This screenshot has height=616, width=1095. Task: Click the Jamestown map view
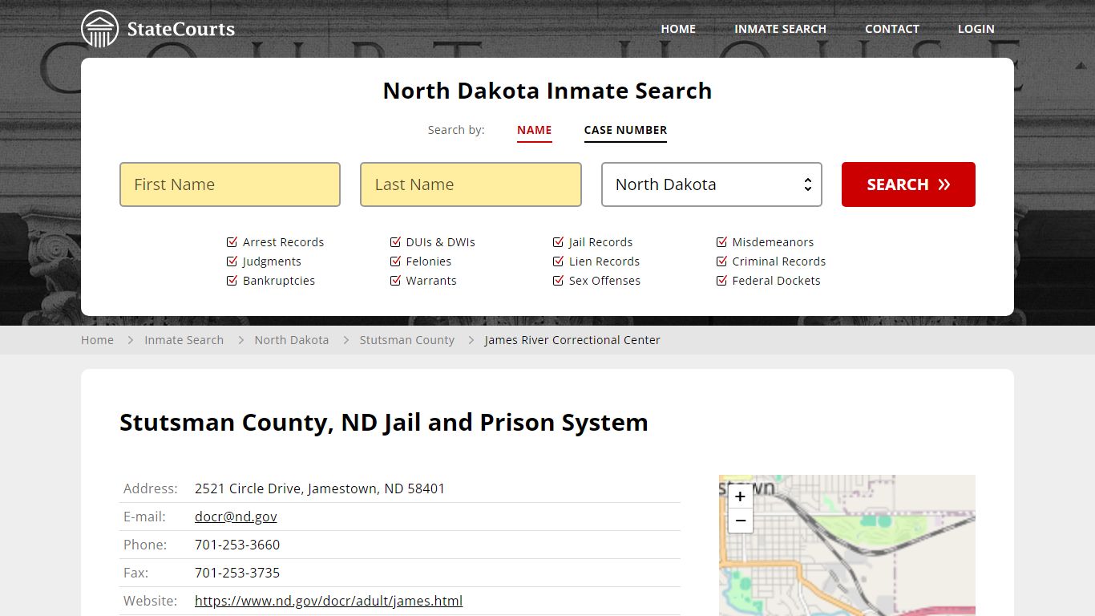click(847, 545)
